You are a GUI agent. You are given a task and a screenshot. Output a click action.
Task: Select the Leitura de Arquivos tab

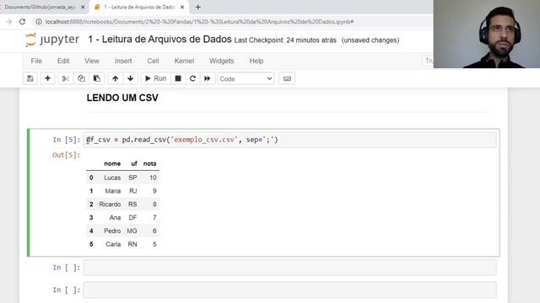[x=139, y=7]
